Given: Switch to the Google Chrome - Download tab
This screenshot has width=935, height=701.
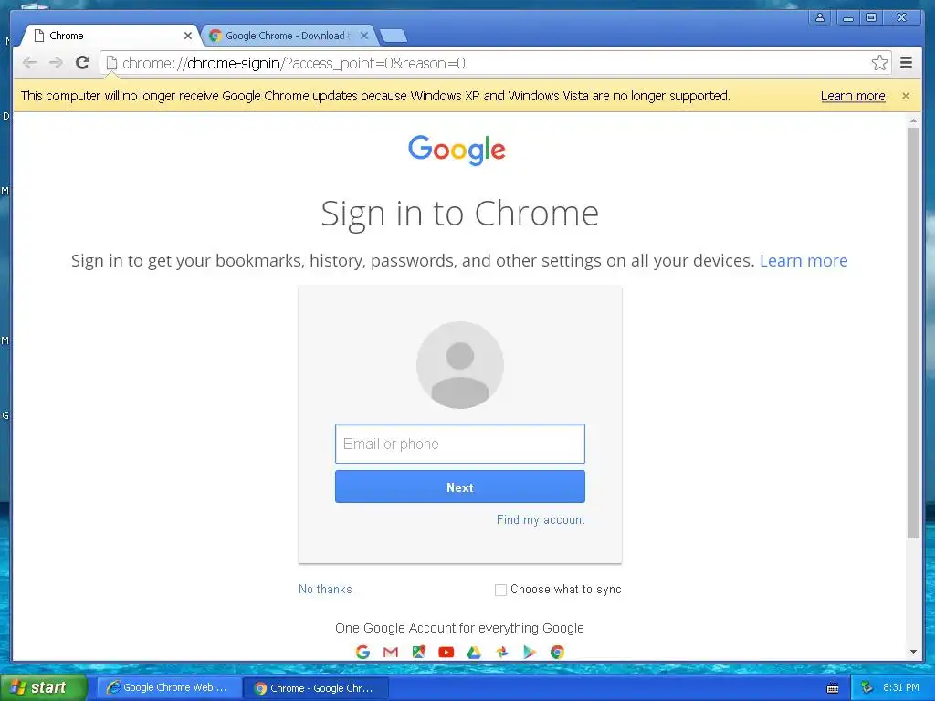Looking at the screenshot, I should tap(285, 36).
